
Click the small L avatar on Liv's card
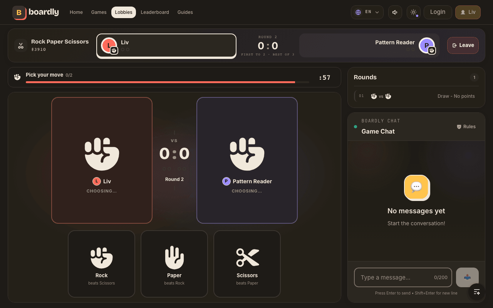point(97,181)
